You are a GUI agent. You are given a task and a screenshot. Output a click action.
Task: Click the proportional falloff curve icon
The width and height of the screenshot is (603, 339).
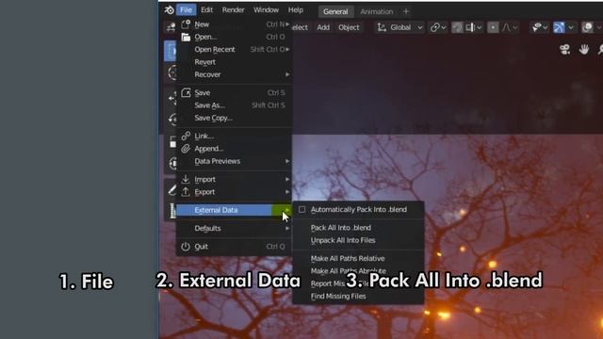point(507,27)
